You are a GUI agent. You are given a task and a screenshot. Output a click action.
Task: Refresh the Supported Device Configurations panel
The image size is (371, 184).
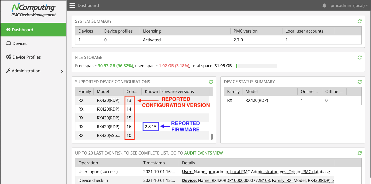[x=211, y=82]
